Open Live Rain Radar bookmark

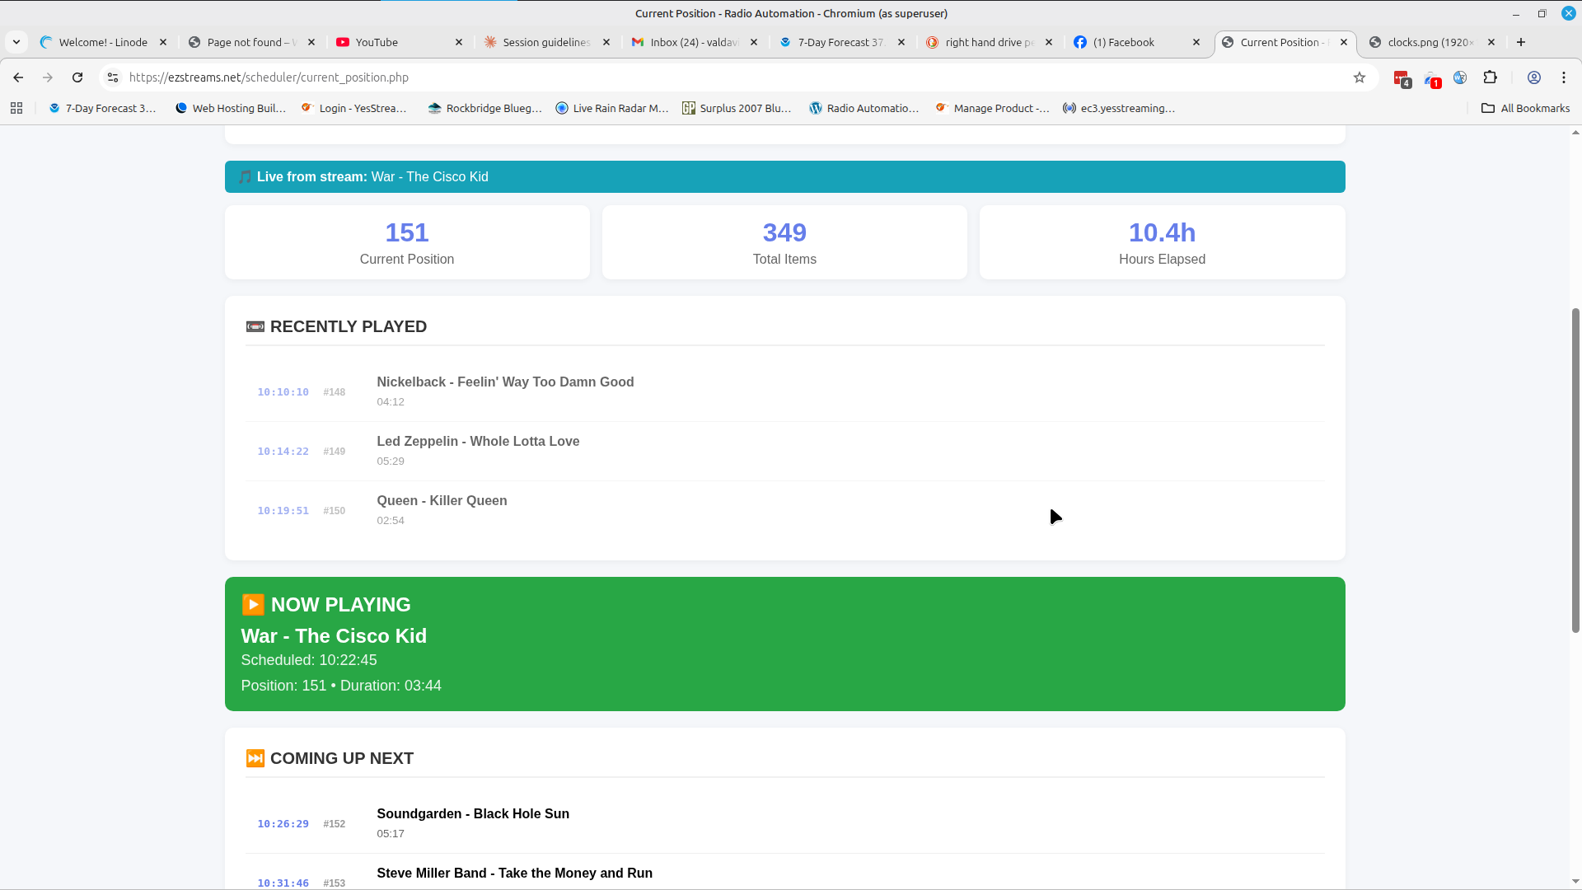click(611, 108)
